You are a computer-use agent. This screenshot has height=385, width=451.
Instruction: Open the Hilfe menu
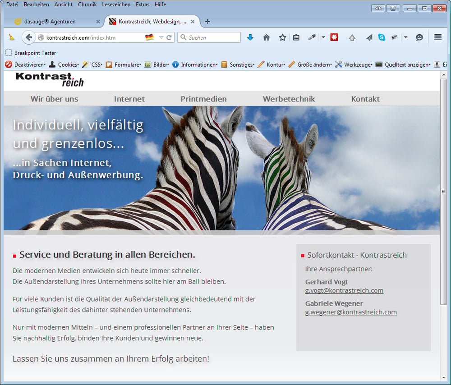pos(160,5)
